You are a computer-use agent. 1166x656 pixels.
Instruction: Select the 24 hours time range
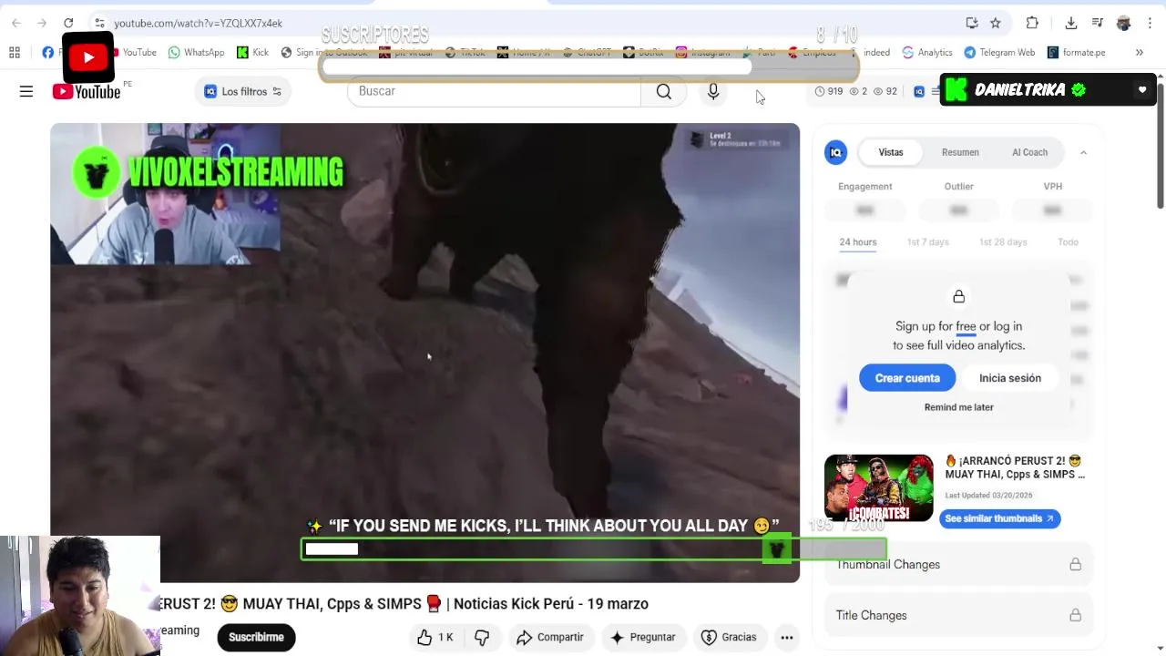click(858, 241)
